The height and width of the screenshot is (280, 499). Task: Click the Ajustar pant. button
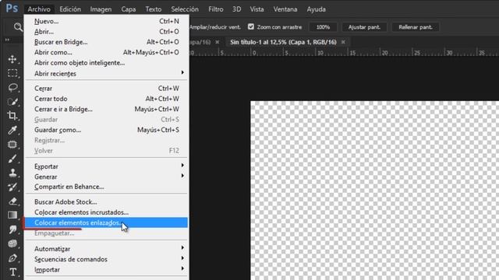(364, 27)
